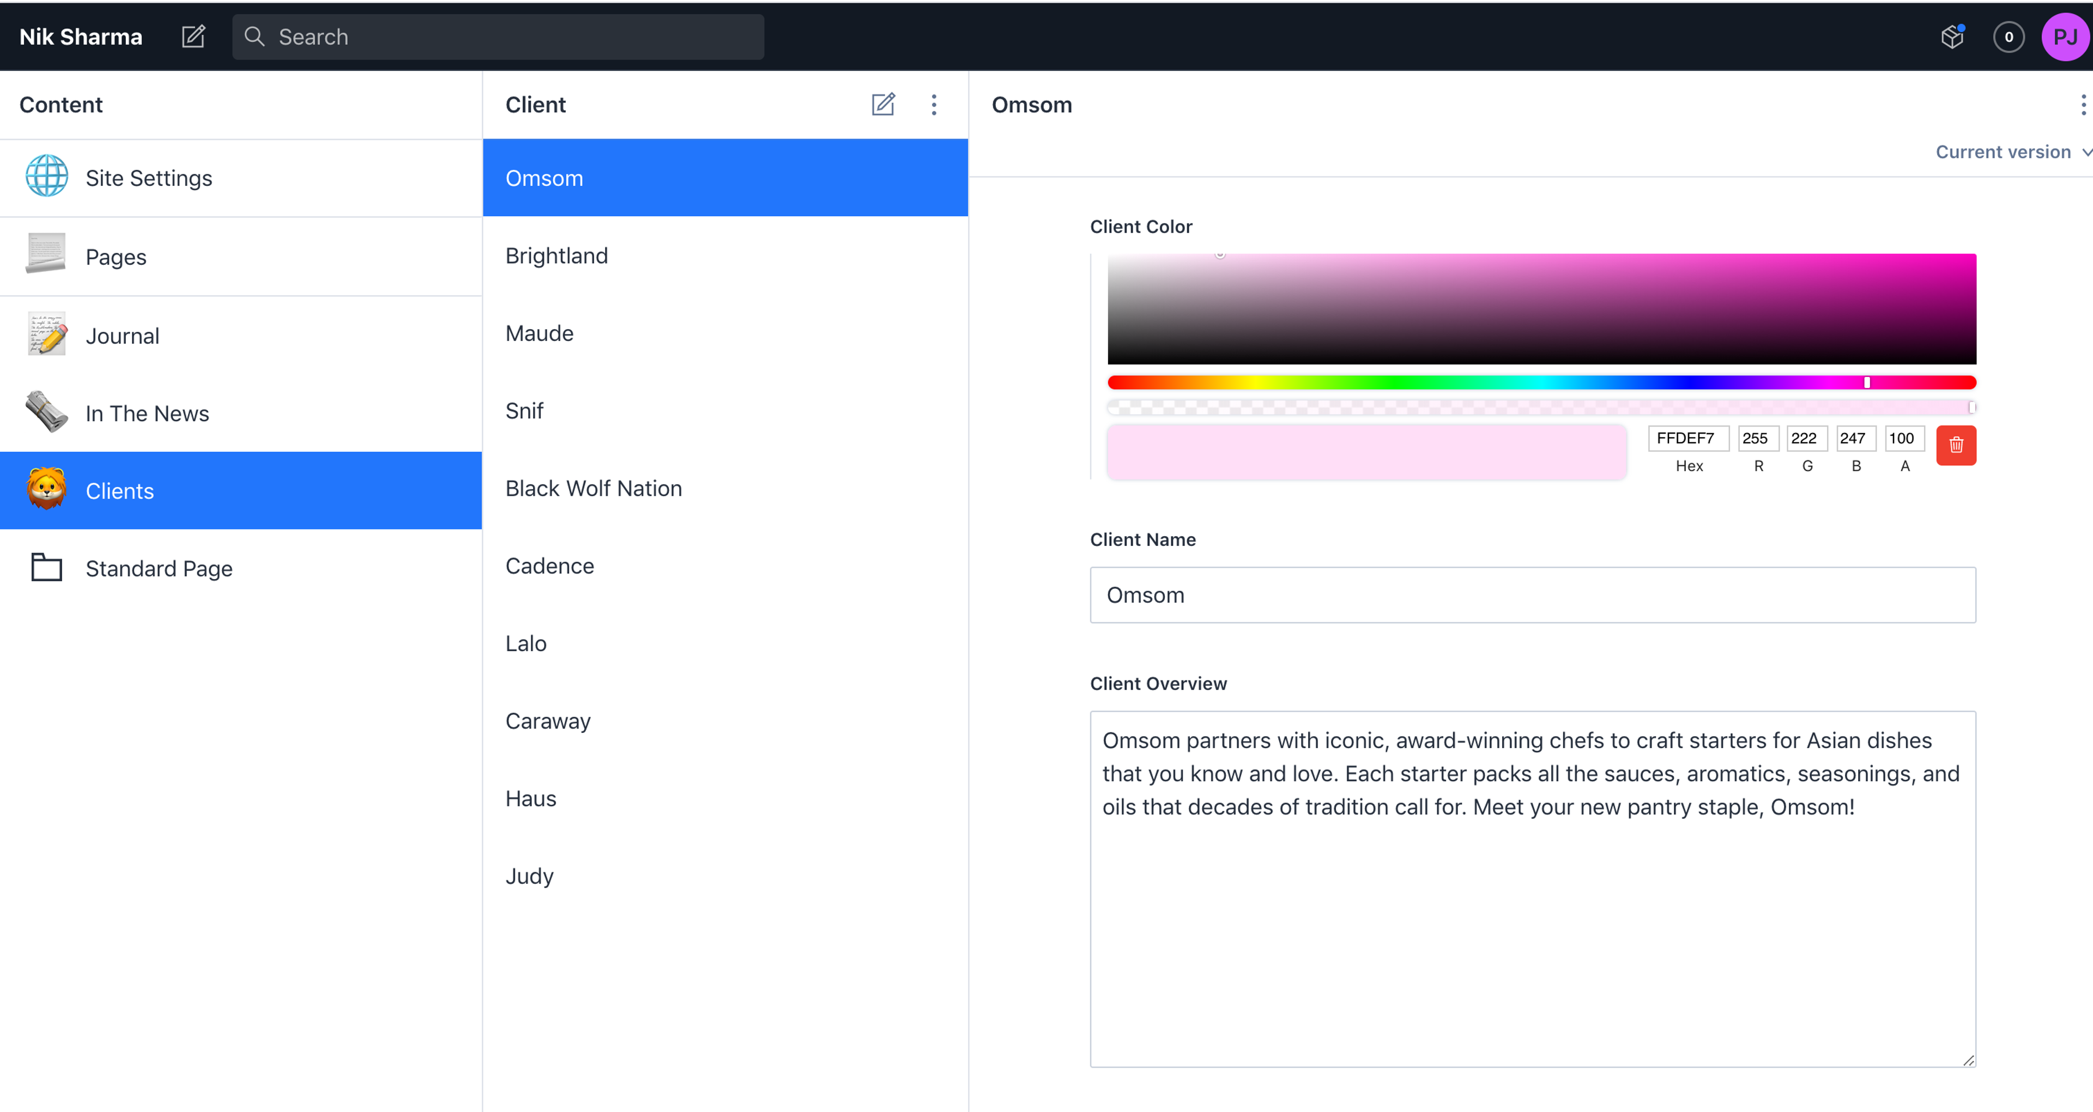This screenshot has width=2093, height=1112.
Task: Click the rainbow hue slider
Action: (x=1540, y=382)
